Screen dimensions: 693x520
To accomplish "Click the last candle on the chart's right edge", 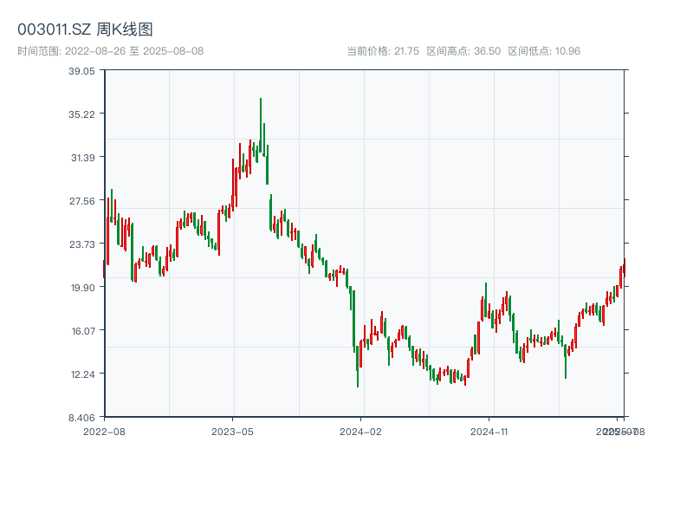I will [624, 267].
